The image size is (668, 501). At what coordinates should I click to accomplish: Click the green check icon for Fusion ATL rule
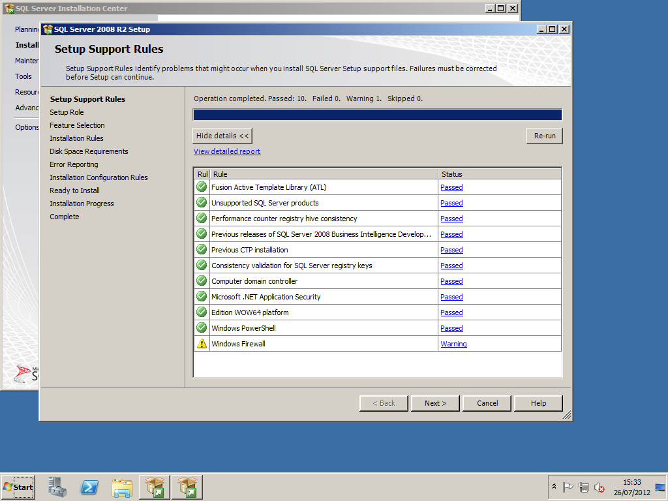click(x=202, y=187)
